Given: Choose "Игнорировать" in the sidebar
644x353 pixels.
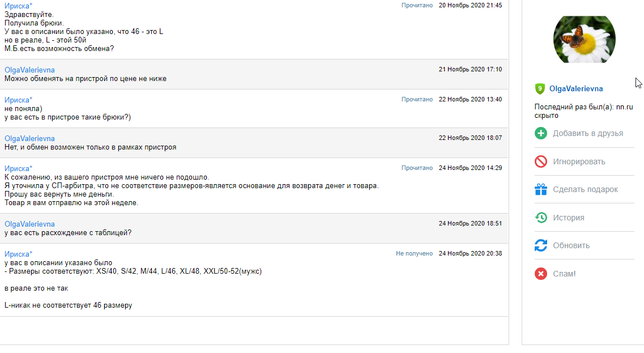Looking at the screenshot, I should tap(579, 161).
